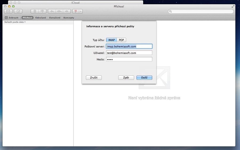
Task: Click the Reply All double-arrow icon
Action: click(x=59, y=11)
